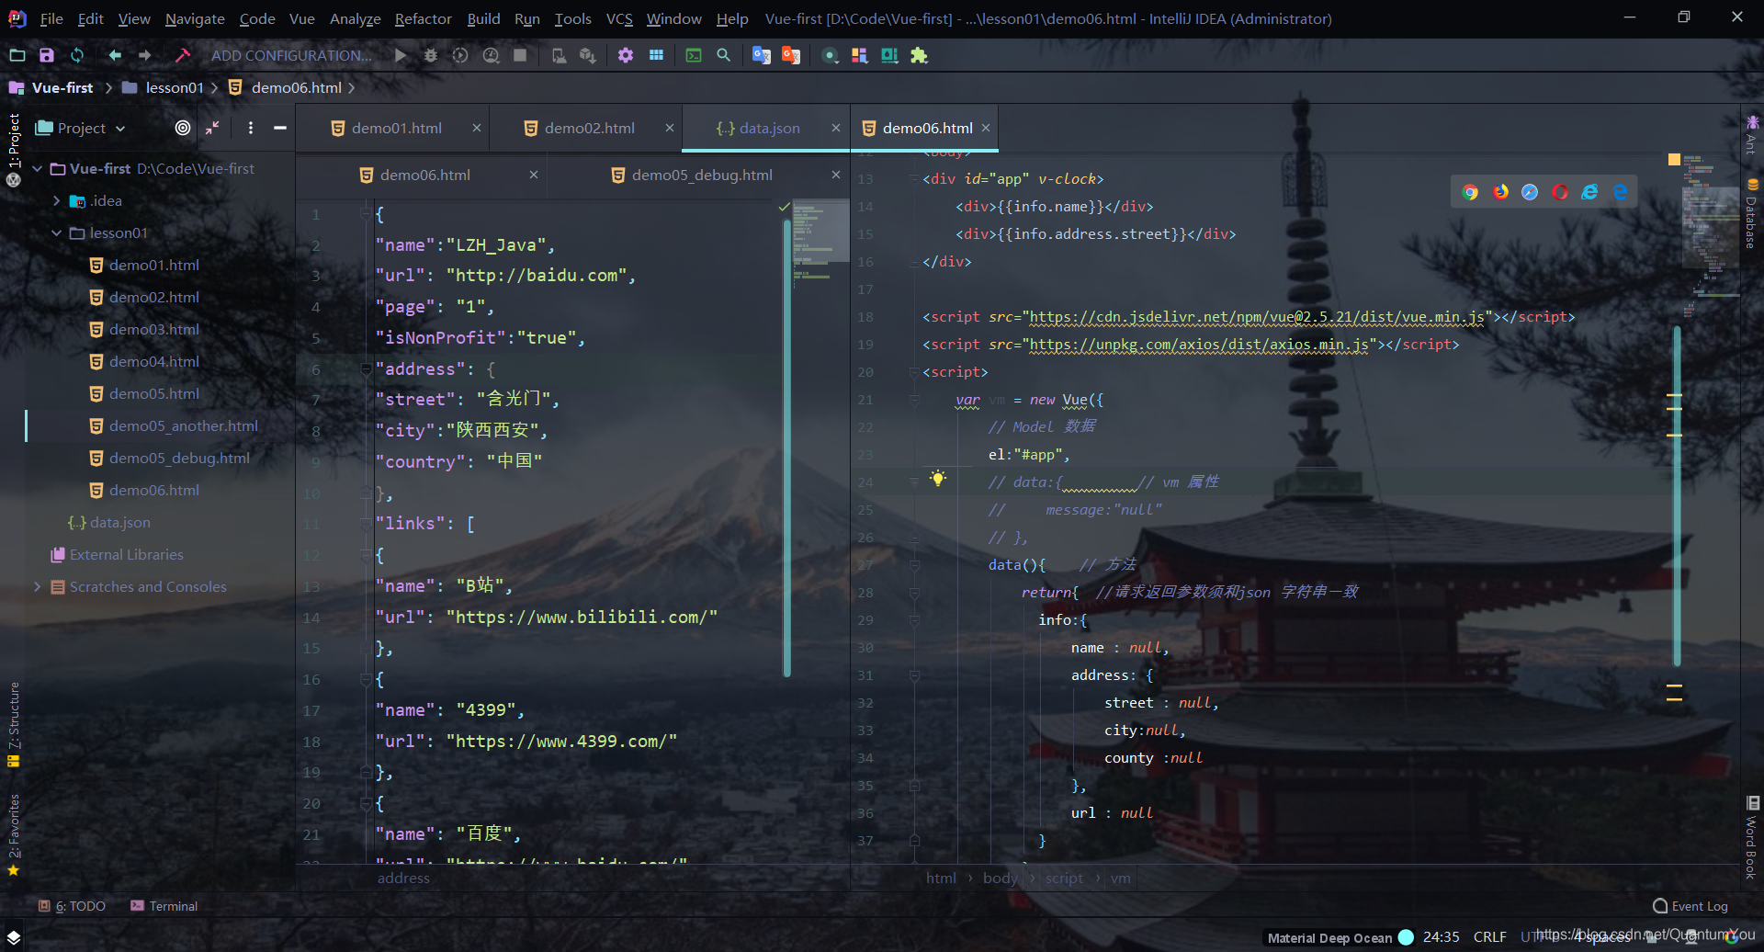Screen dimensions: 1764x952
Task: Click the Locate current file target icon
Action: [x=183, y=128]
